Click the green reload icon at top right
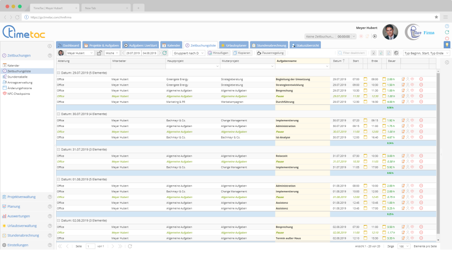The image size is (452, 254). click(x=447, y=32)
